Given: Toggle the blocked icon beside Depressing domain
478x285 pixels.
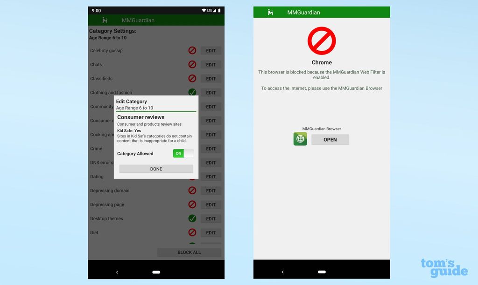Looking at the screenshot, I should (x=192, y=190).
